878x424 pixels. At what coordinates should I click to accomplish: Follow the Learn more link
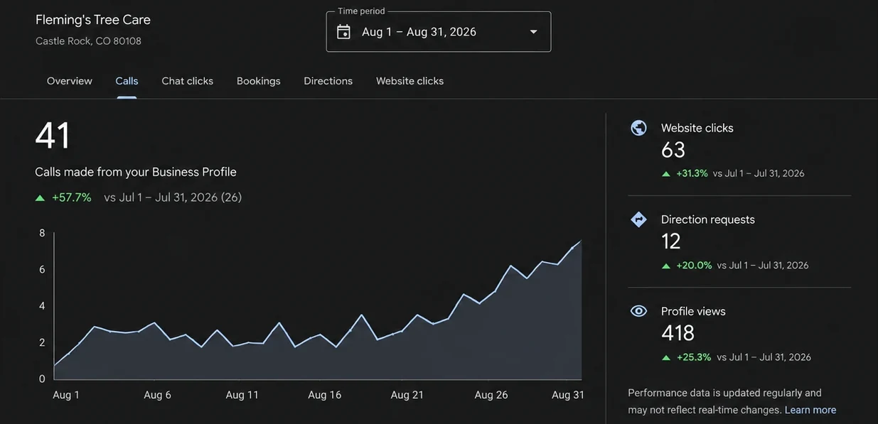tap(810, 410)
